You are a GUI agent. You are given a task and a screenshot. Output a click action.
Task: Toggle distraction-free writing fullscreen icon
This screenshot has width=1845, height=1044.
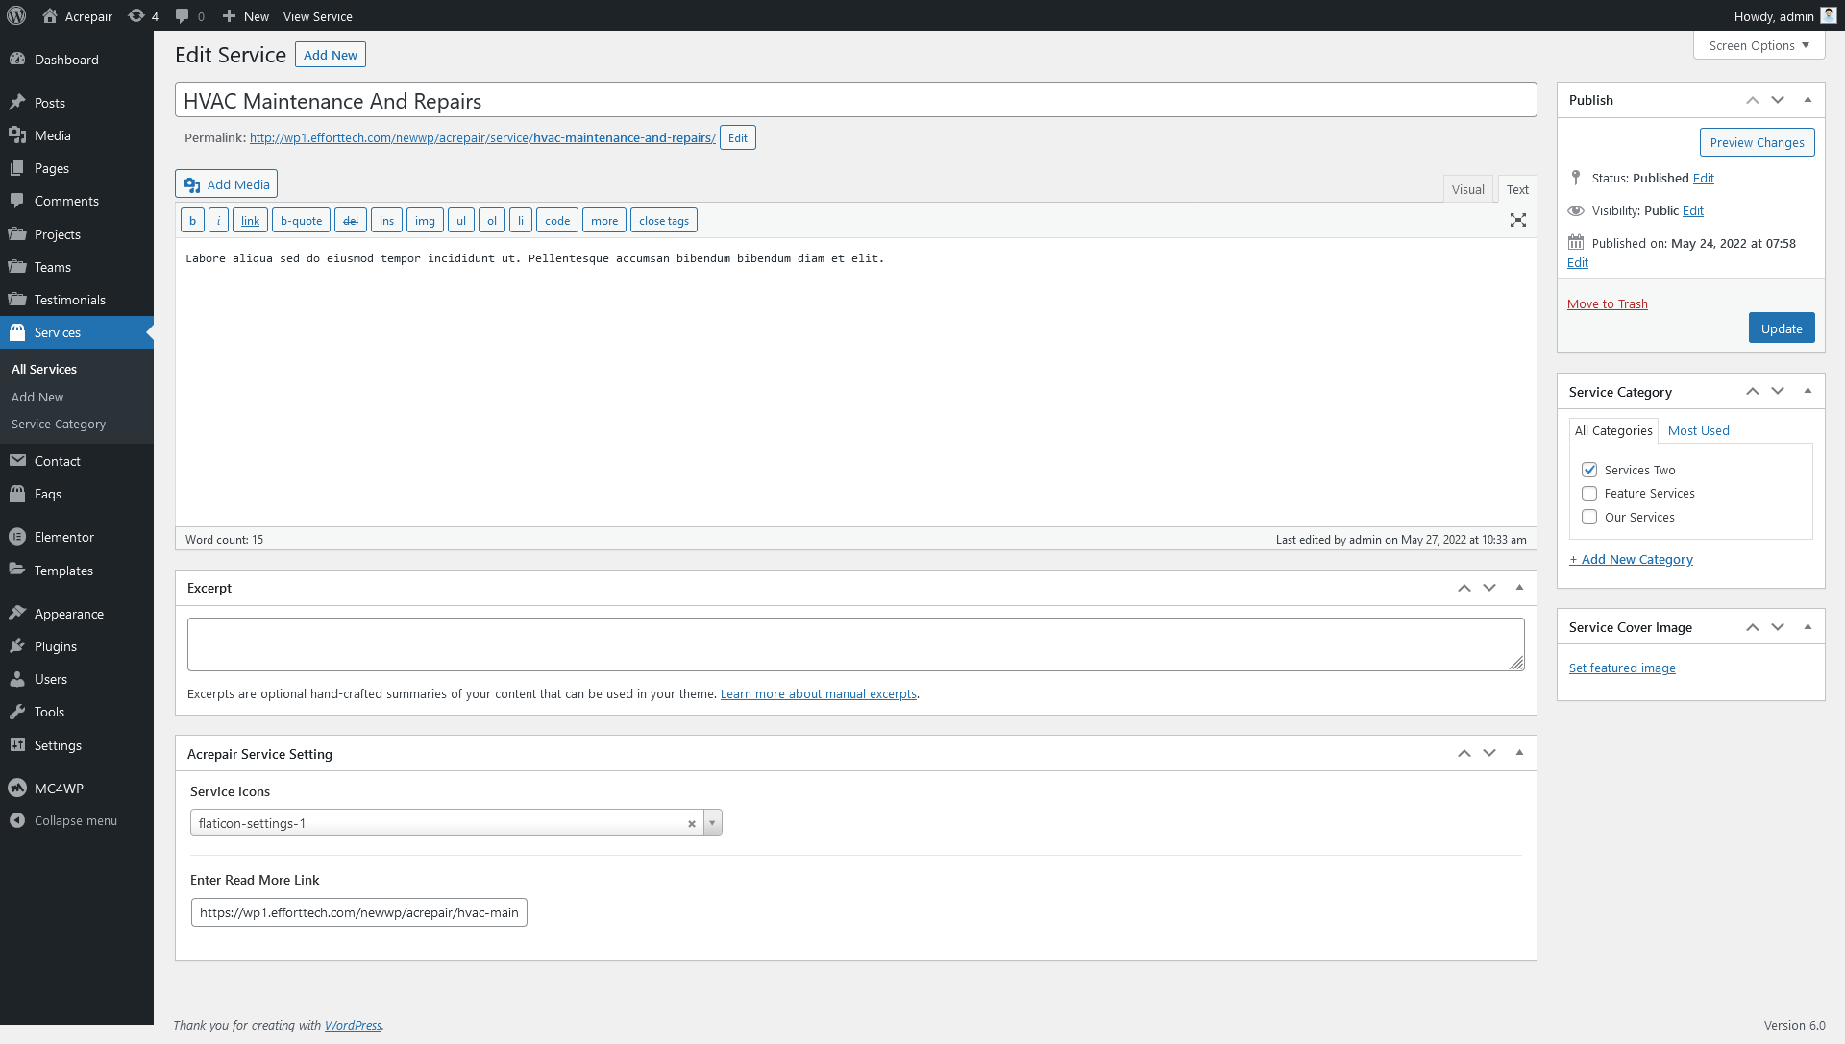1517,220
